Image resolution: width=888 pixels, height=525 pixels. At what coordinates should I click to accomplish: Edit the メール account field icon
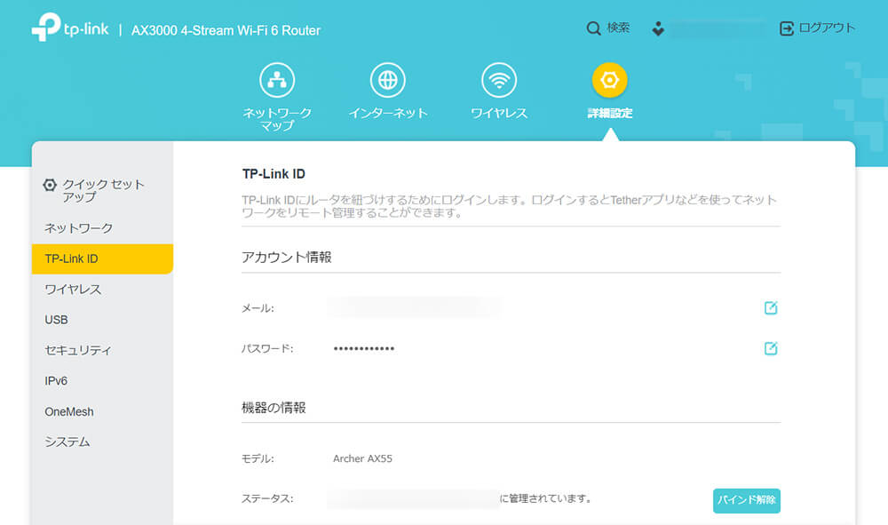[771, 307]
